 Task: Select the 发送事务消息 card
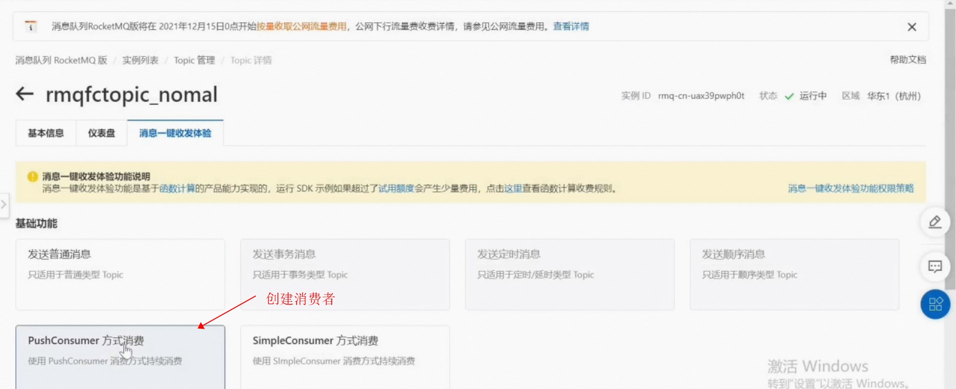(x=345, y=274)
